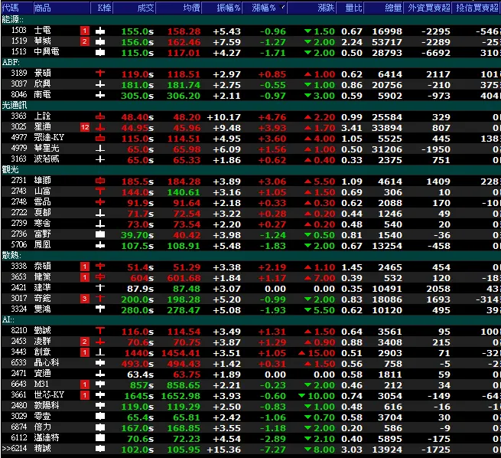Click the candlestick icon in the 士電 row

(100, 31)
